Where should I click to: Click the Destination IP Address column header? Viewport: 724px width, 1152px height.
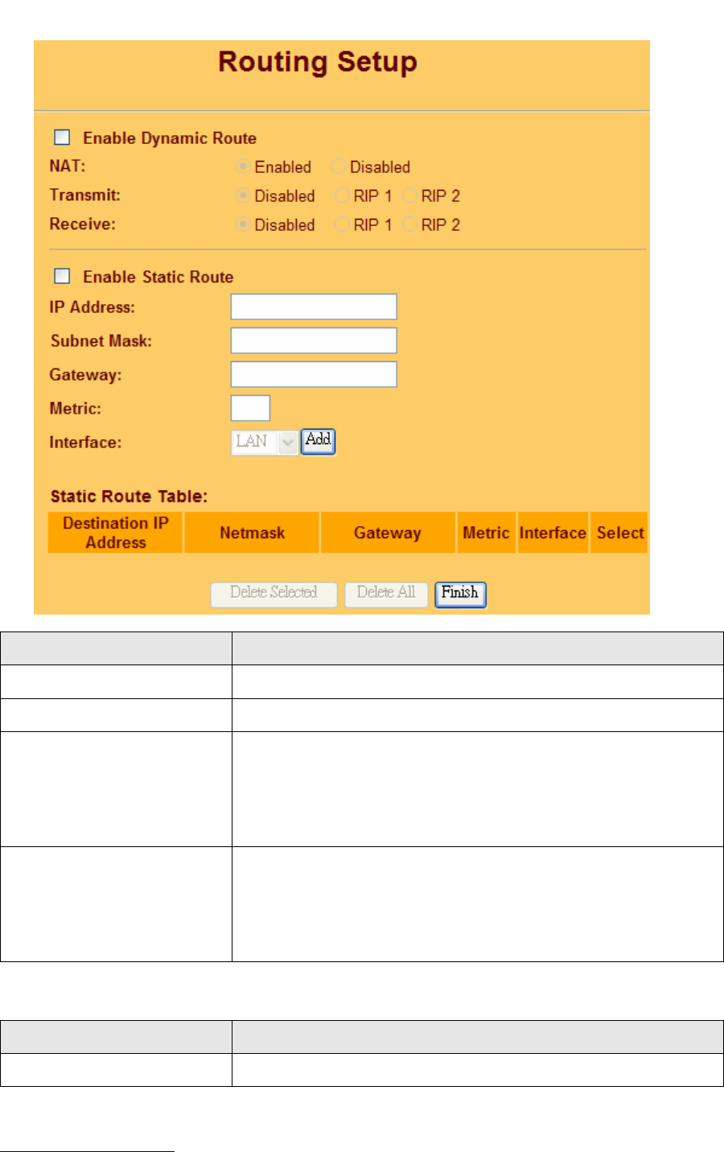(x=116, y=533)
